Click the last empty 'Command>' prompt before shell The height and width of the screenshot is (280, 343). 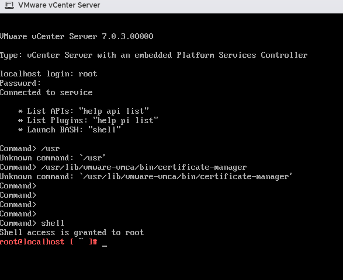18,214
